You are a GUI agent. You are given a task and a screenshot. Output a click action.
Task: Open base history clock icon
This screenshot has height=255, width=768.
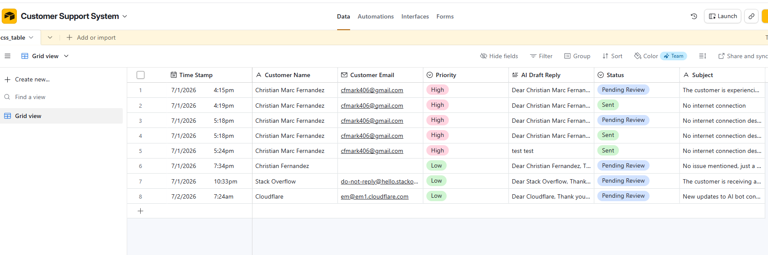pyautogui.click(x=694, y=16)
